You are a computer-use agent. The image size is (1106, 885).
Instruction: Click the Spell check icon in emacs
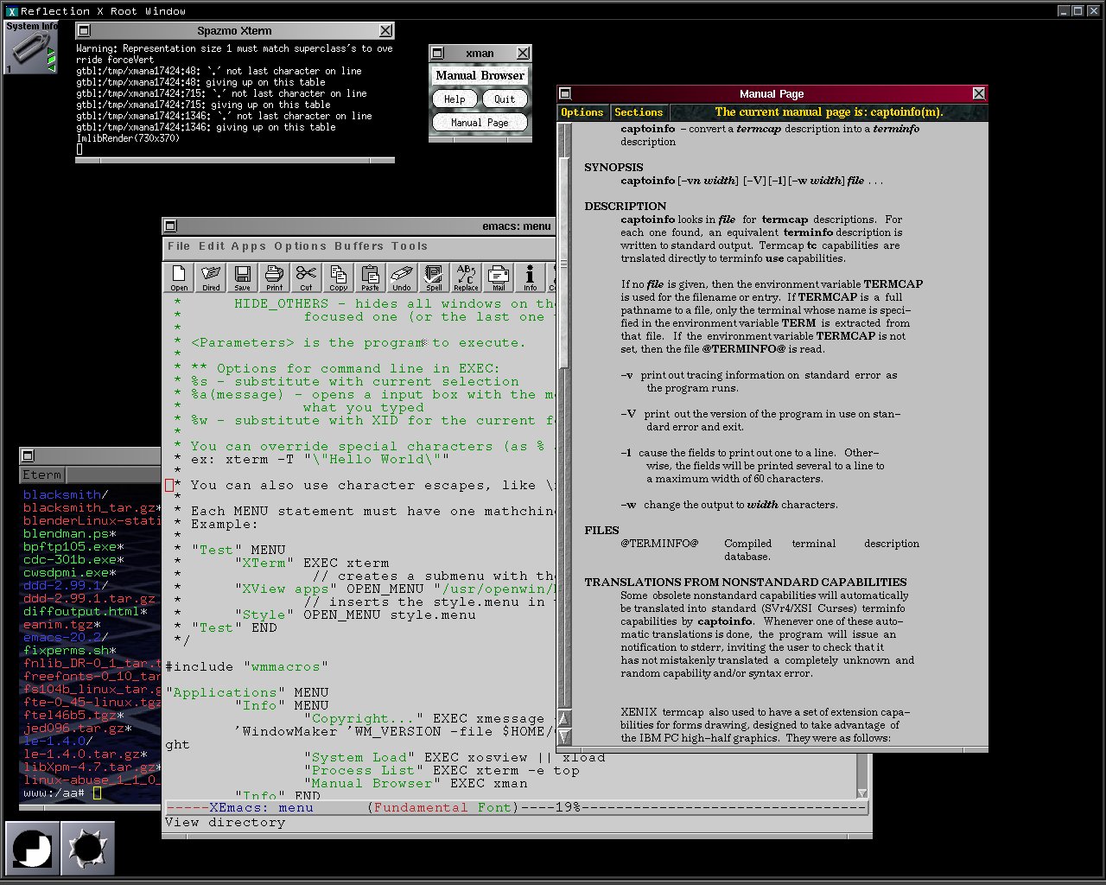(x=434, y=277)
